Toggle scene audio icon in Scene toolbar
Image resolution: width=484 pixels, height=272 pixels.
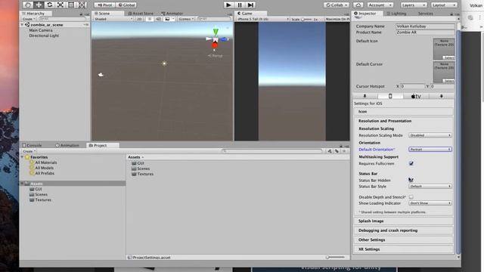[158, 19]
